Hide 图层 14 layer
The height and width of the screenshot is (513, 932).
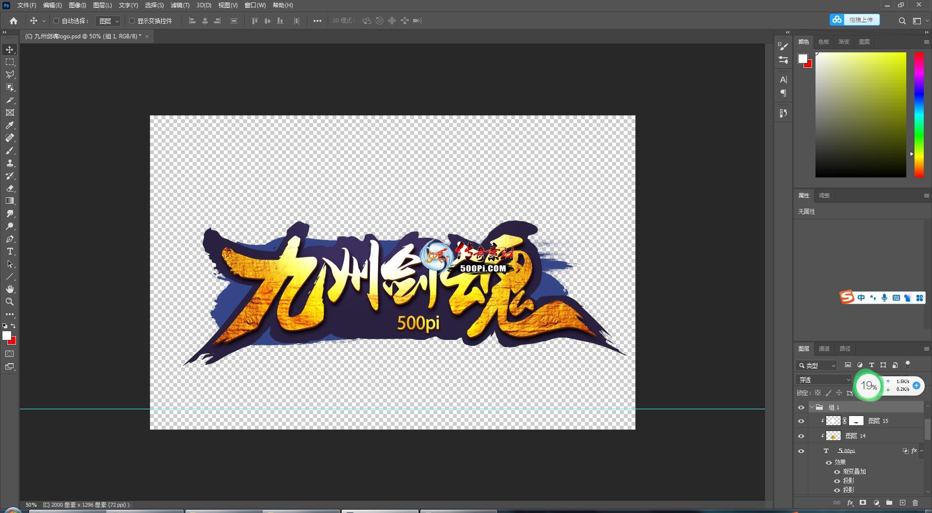[x=801, y=436]
